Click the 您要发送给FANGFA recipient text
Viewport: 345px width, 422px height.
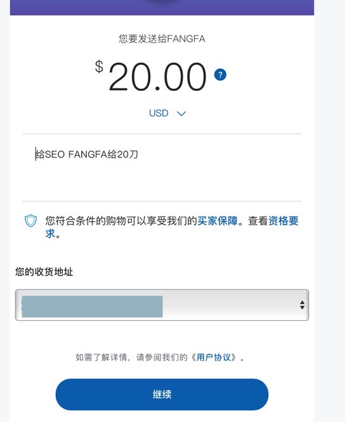(x=162, y=39)
